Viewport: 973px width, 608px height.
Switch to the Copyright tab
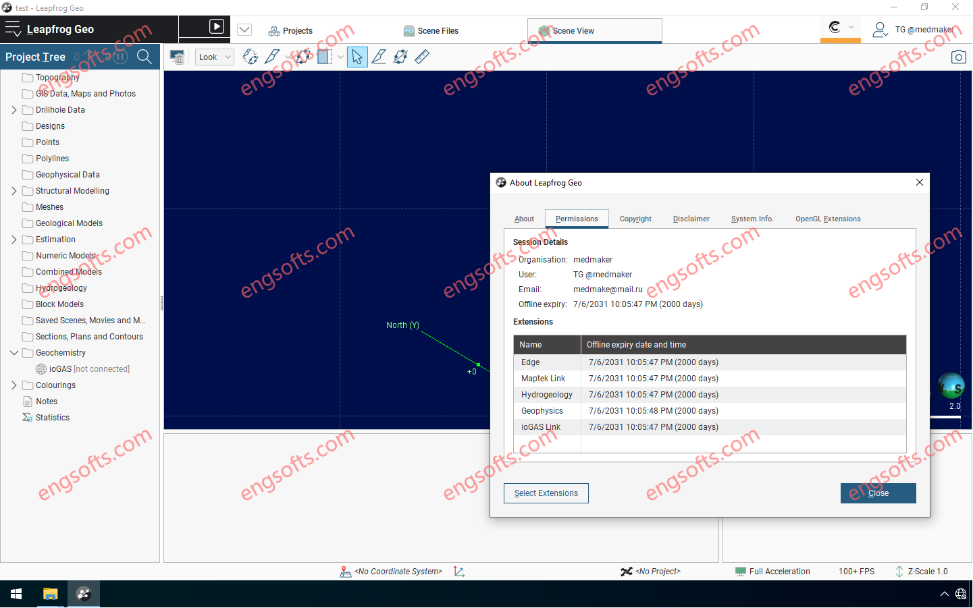tap(635, 219)
